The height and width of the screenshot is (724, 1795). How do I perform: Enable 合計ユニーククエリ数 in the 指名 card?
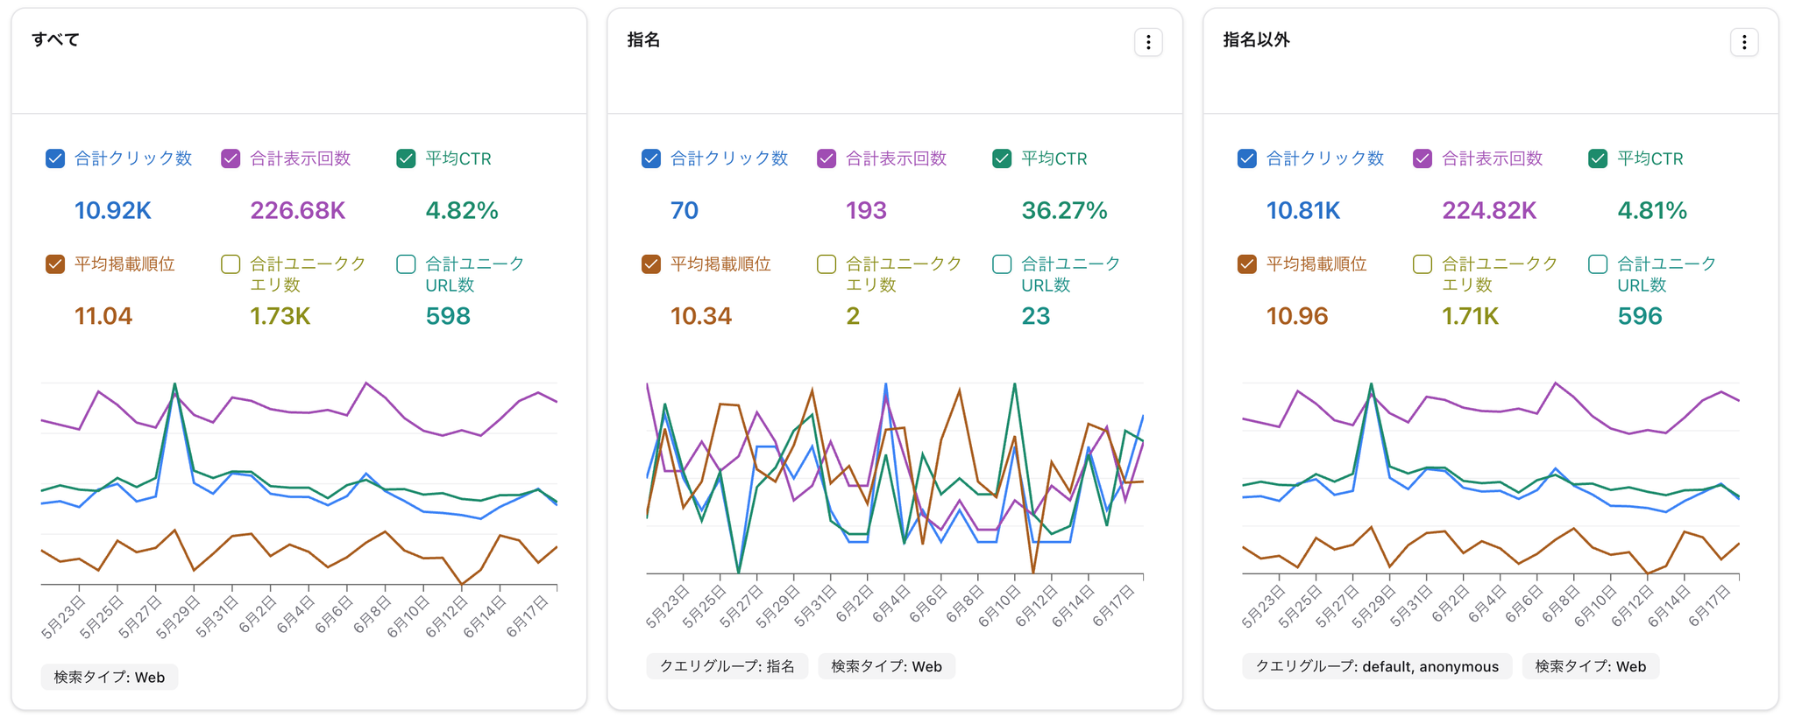point(827,264)
